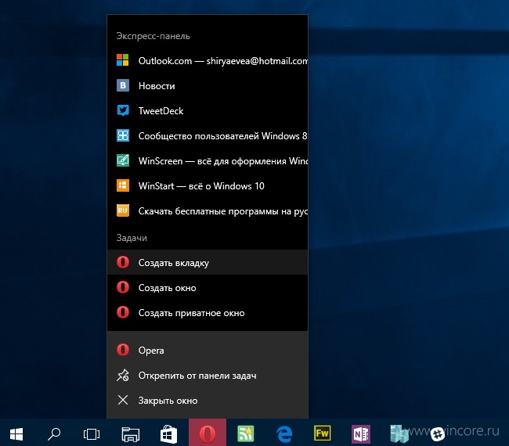Click the X icon beside Закрыть окно
The width and height of the screenshot is (509, 446).
[123, 400]
